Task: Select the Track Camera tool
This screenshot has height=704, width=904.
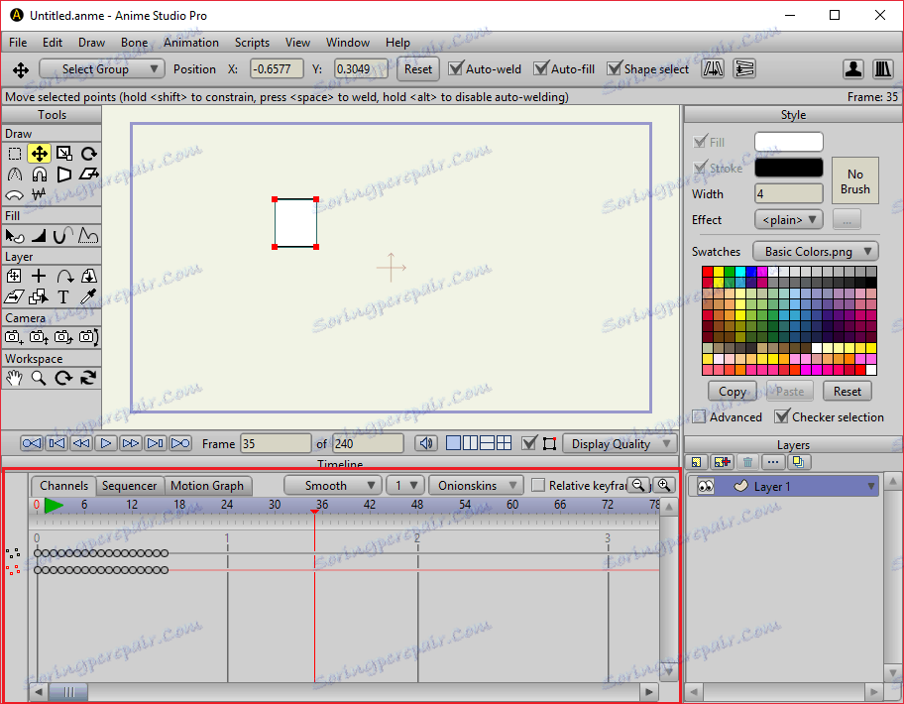Action: pyautogui.click(x=15, y=337)
